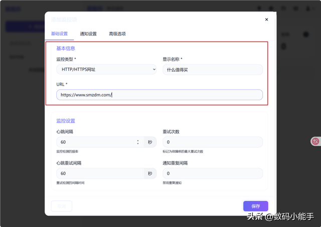Close the add monitor dialog
Viewport: 321px width, 227px height.
(266, 20)
